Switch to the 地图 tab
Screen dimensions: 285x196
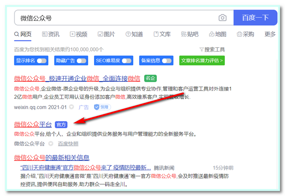218,34
